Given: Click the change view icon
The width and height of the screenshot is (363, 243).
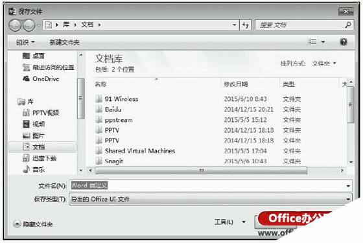Looking at the screenshot, I should click(312, 42).
